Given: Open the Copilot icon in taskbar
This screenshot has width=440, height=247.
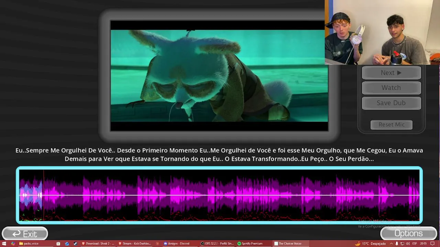Looking at the screenshot, I should (x=13, y=244).
